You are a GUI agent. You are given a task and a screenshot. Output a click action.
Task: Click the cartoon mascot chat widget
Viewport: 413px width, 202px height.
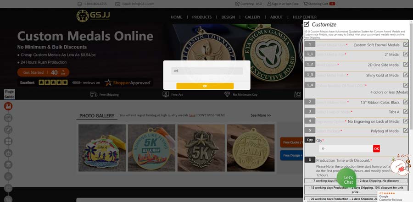400,167
